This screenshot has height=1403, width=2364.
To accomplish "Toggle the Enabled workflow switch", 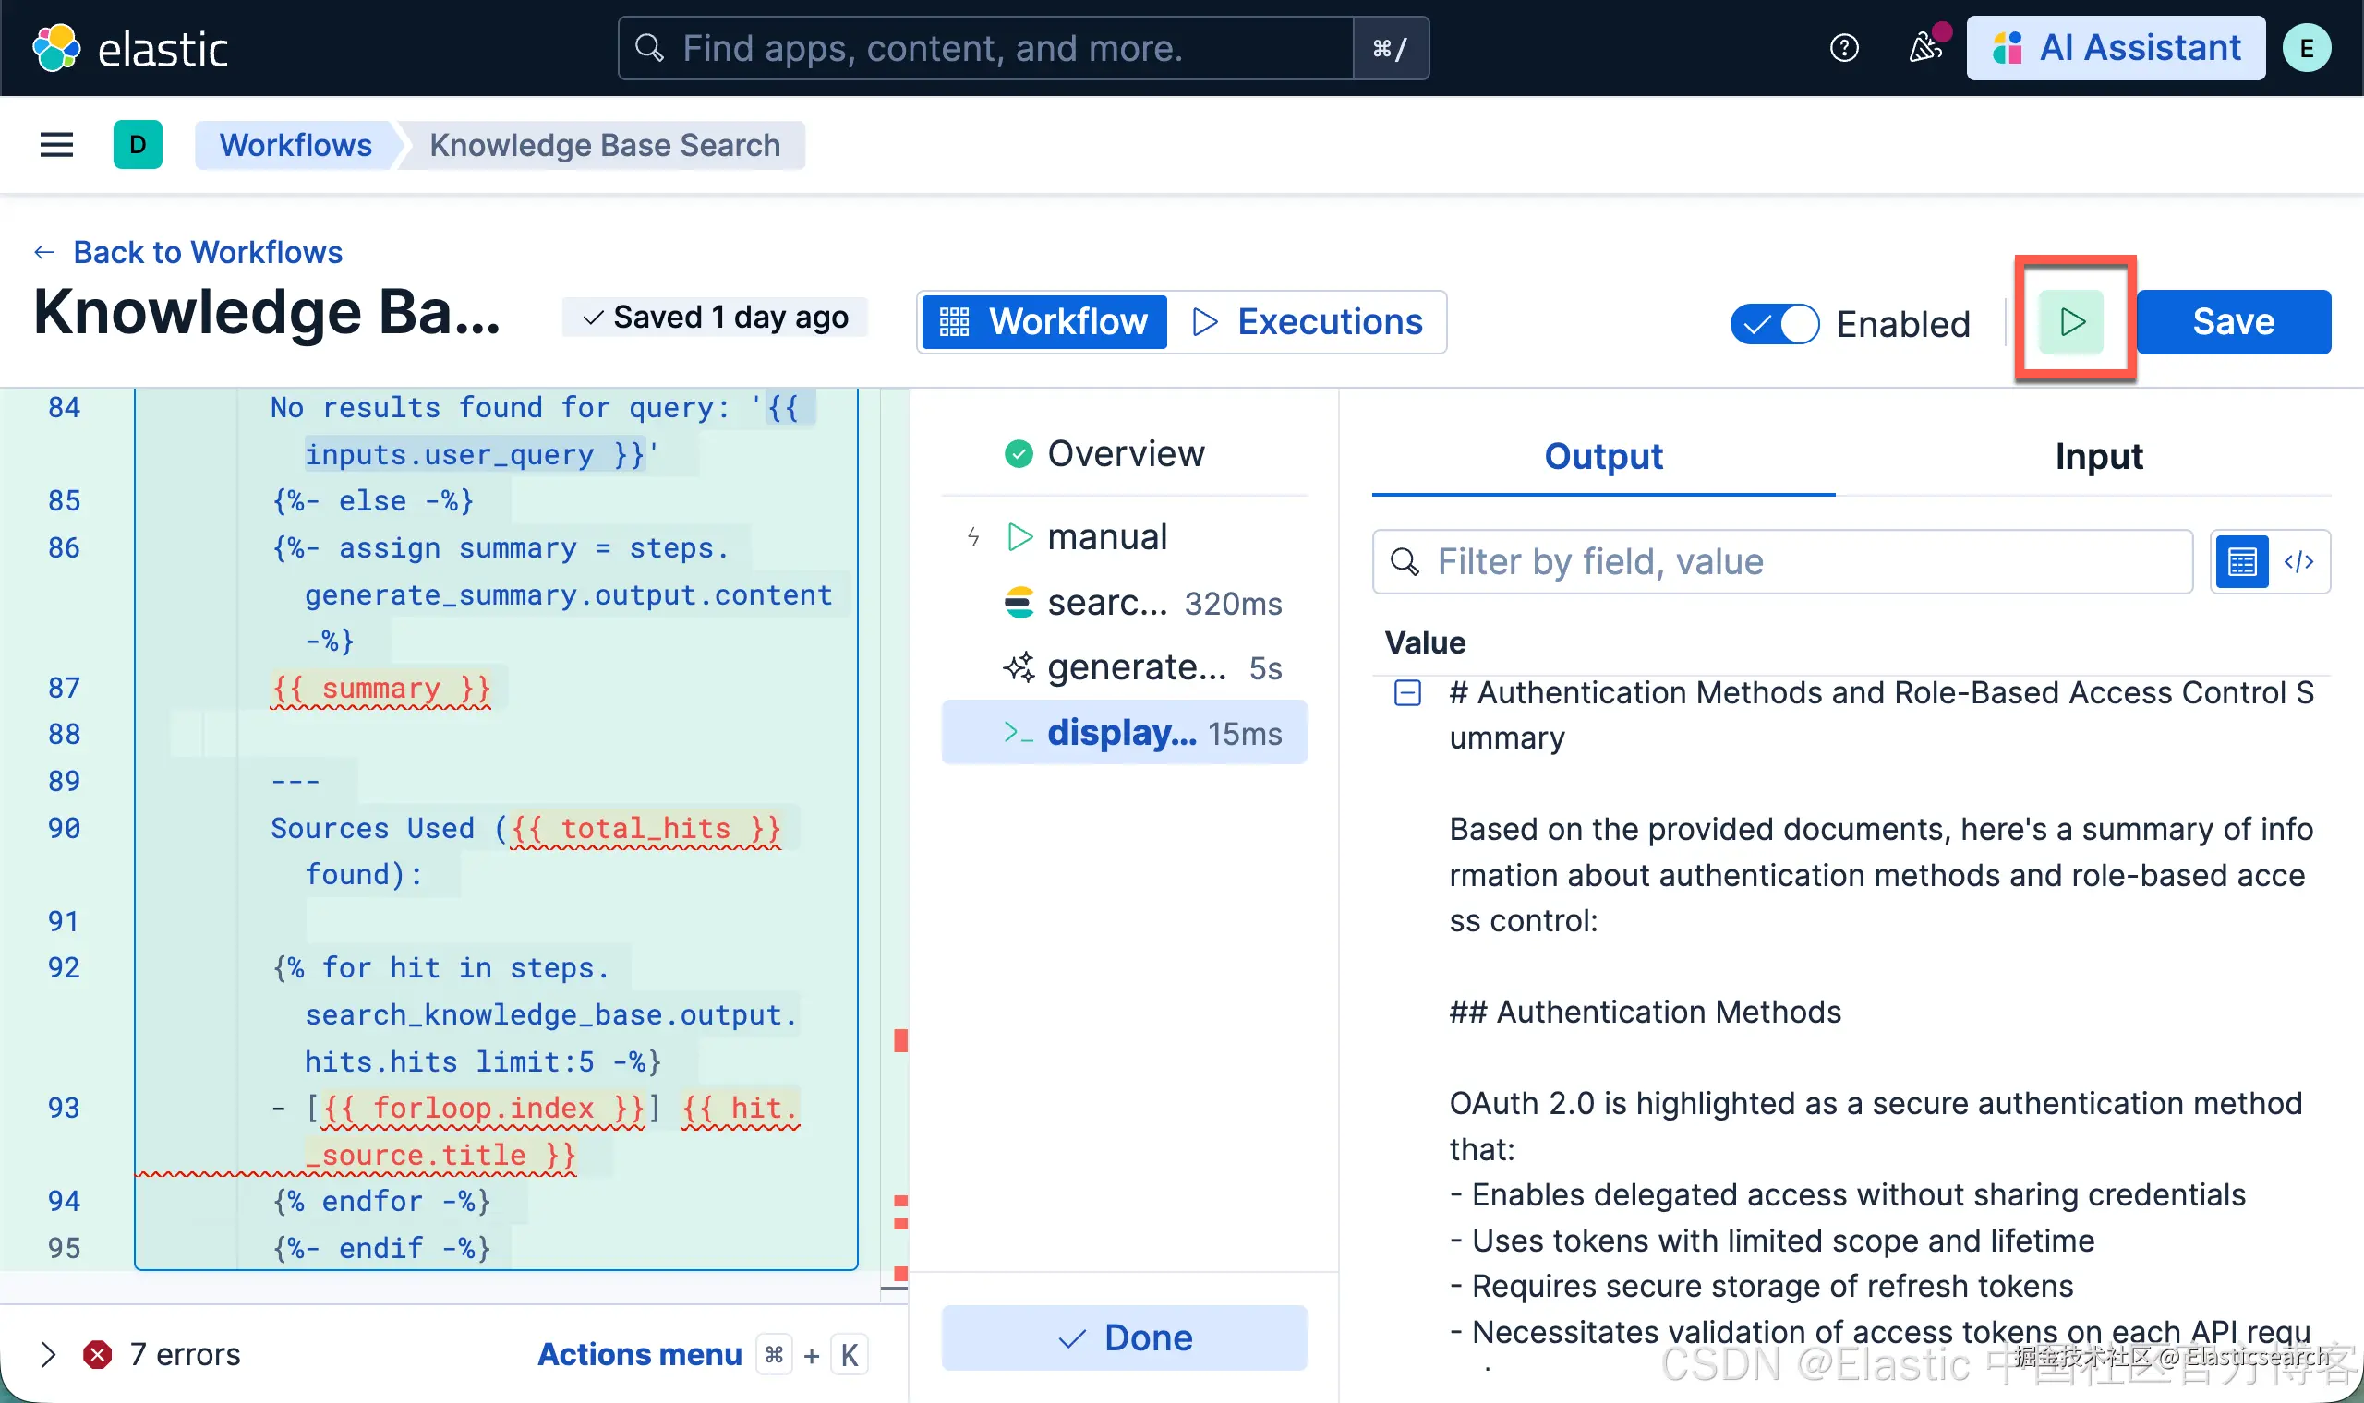I will (x=1774, y=324).
